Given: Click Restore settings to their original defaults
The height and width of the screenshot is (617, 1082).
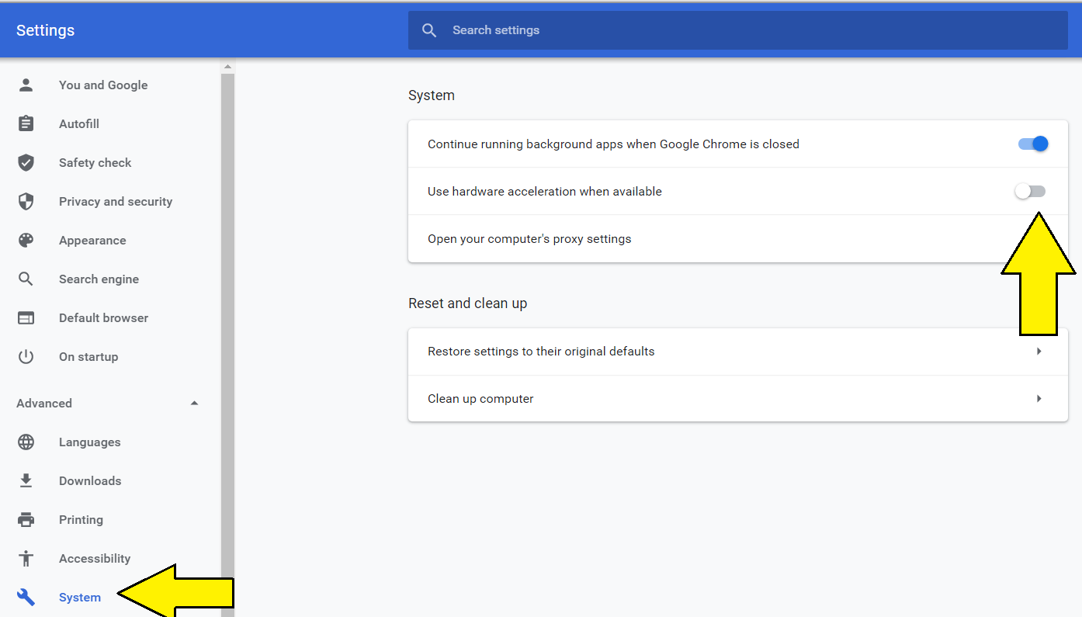Looking at the screenshot, I should point(737,351).
